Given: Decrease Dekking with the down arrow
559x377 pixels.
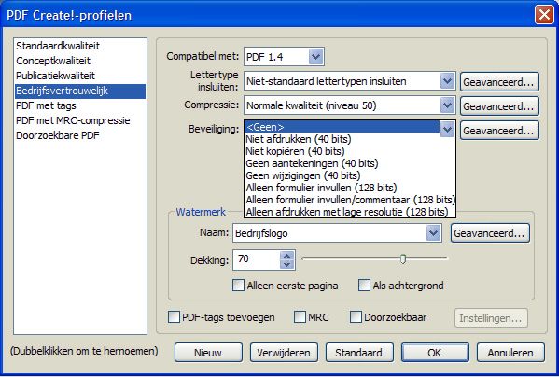Looking at the screenshot, I should tap(287, 264).
